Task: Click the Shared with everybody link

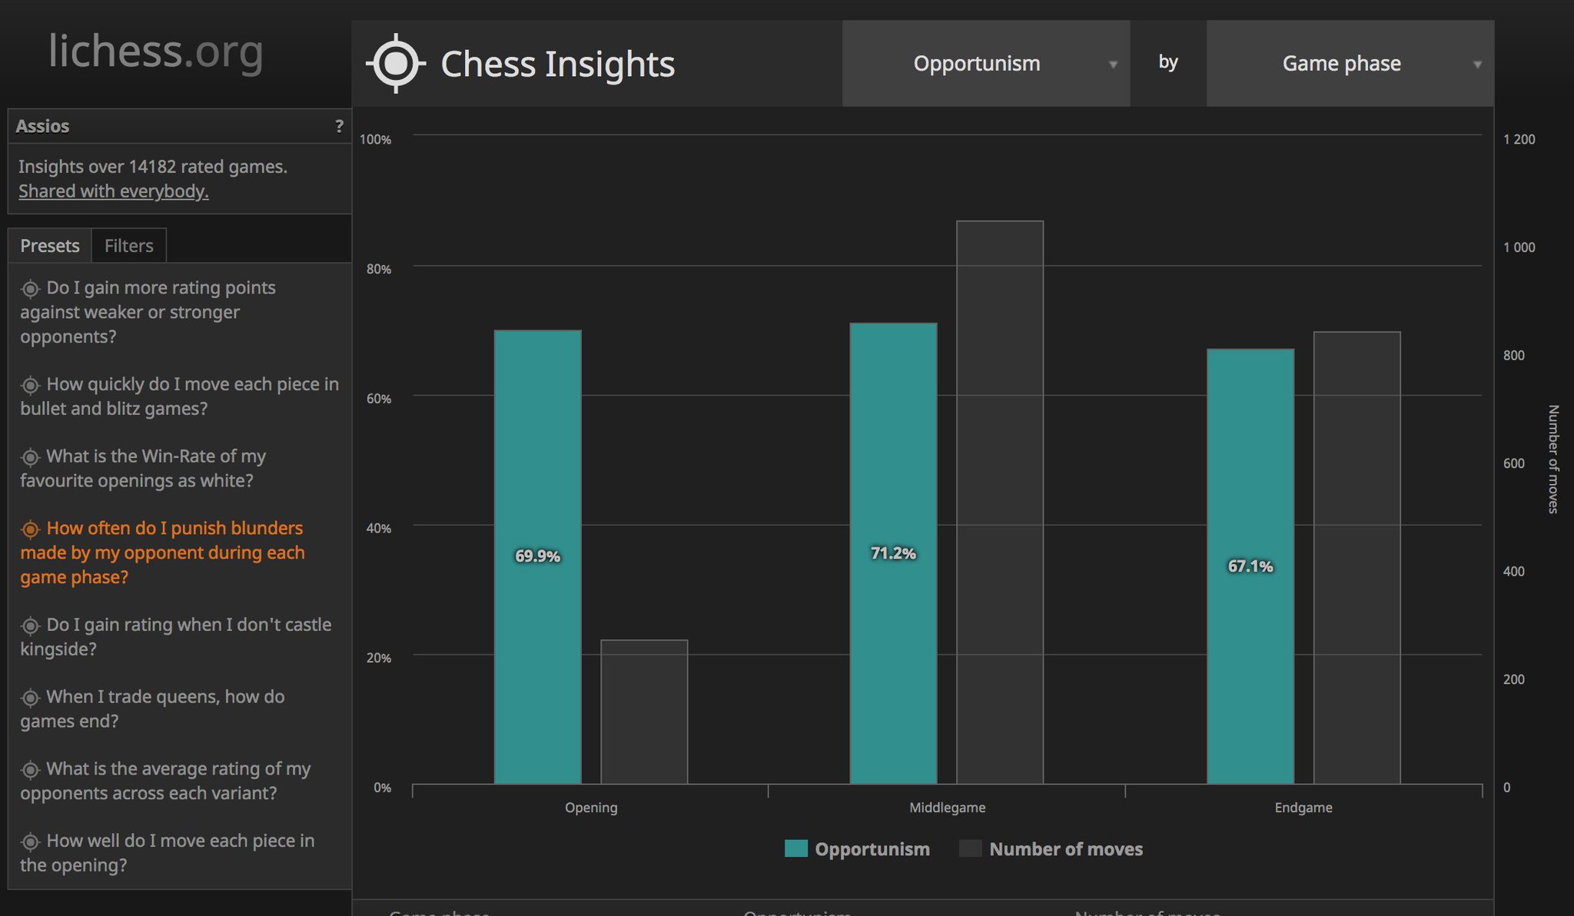Action: [x=114, y=191]
